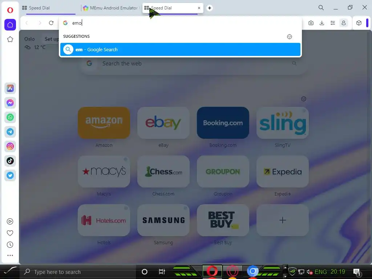Open the Booking.com speed dial tile

(x=223, y=123)
